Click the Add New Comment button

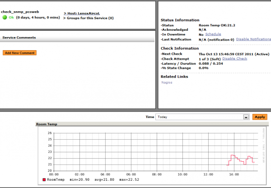coord(19,53)
